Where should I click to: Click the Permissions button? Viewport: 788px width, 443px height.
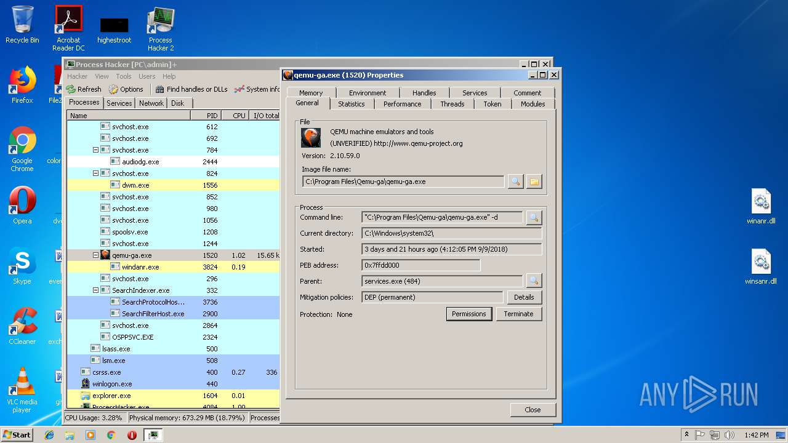click(x=469, y=314)
